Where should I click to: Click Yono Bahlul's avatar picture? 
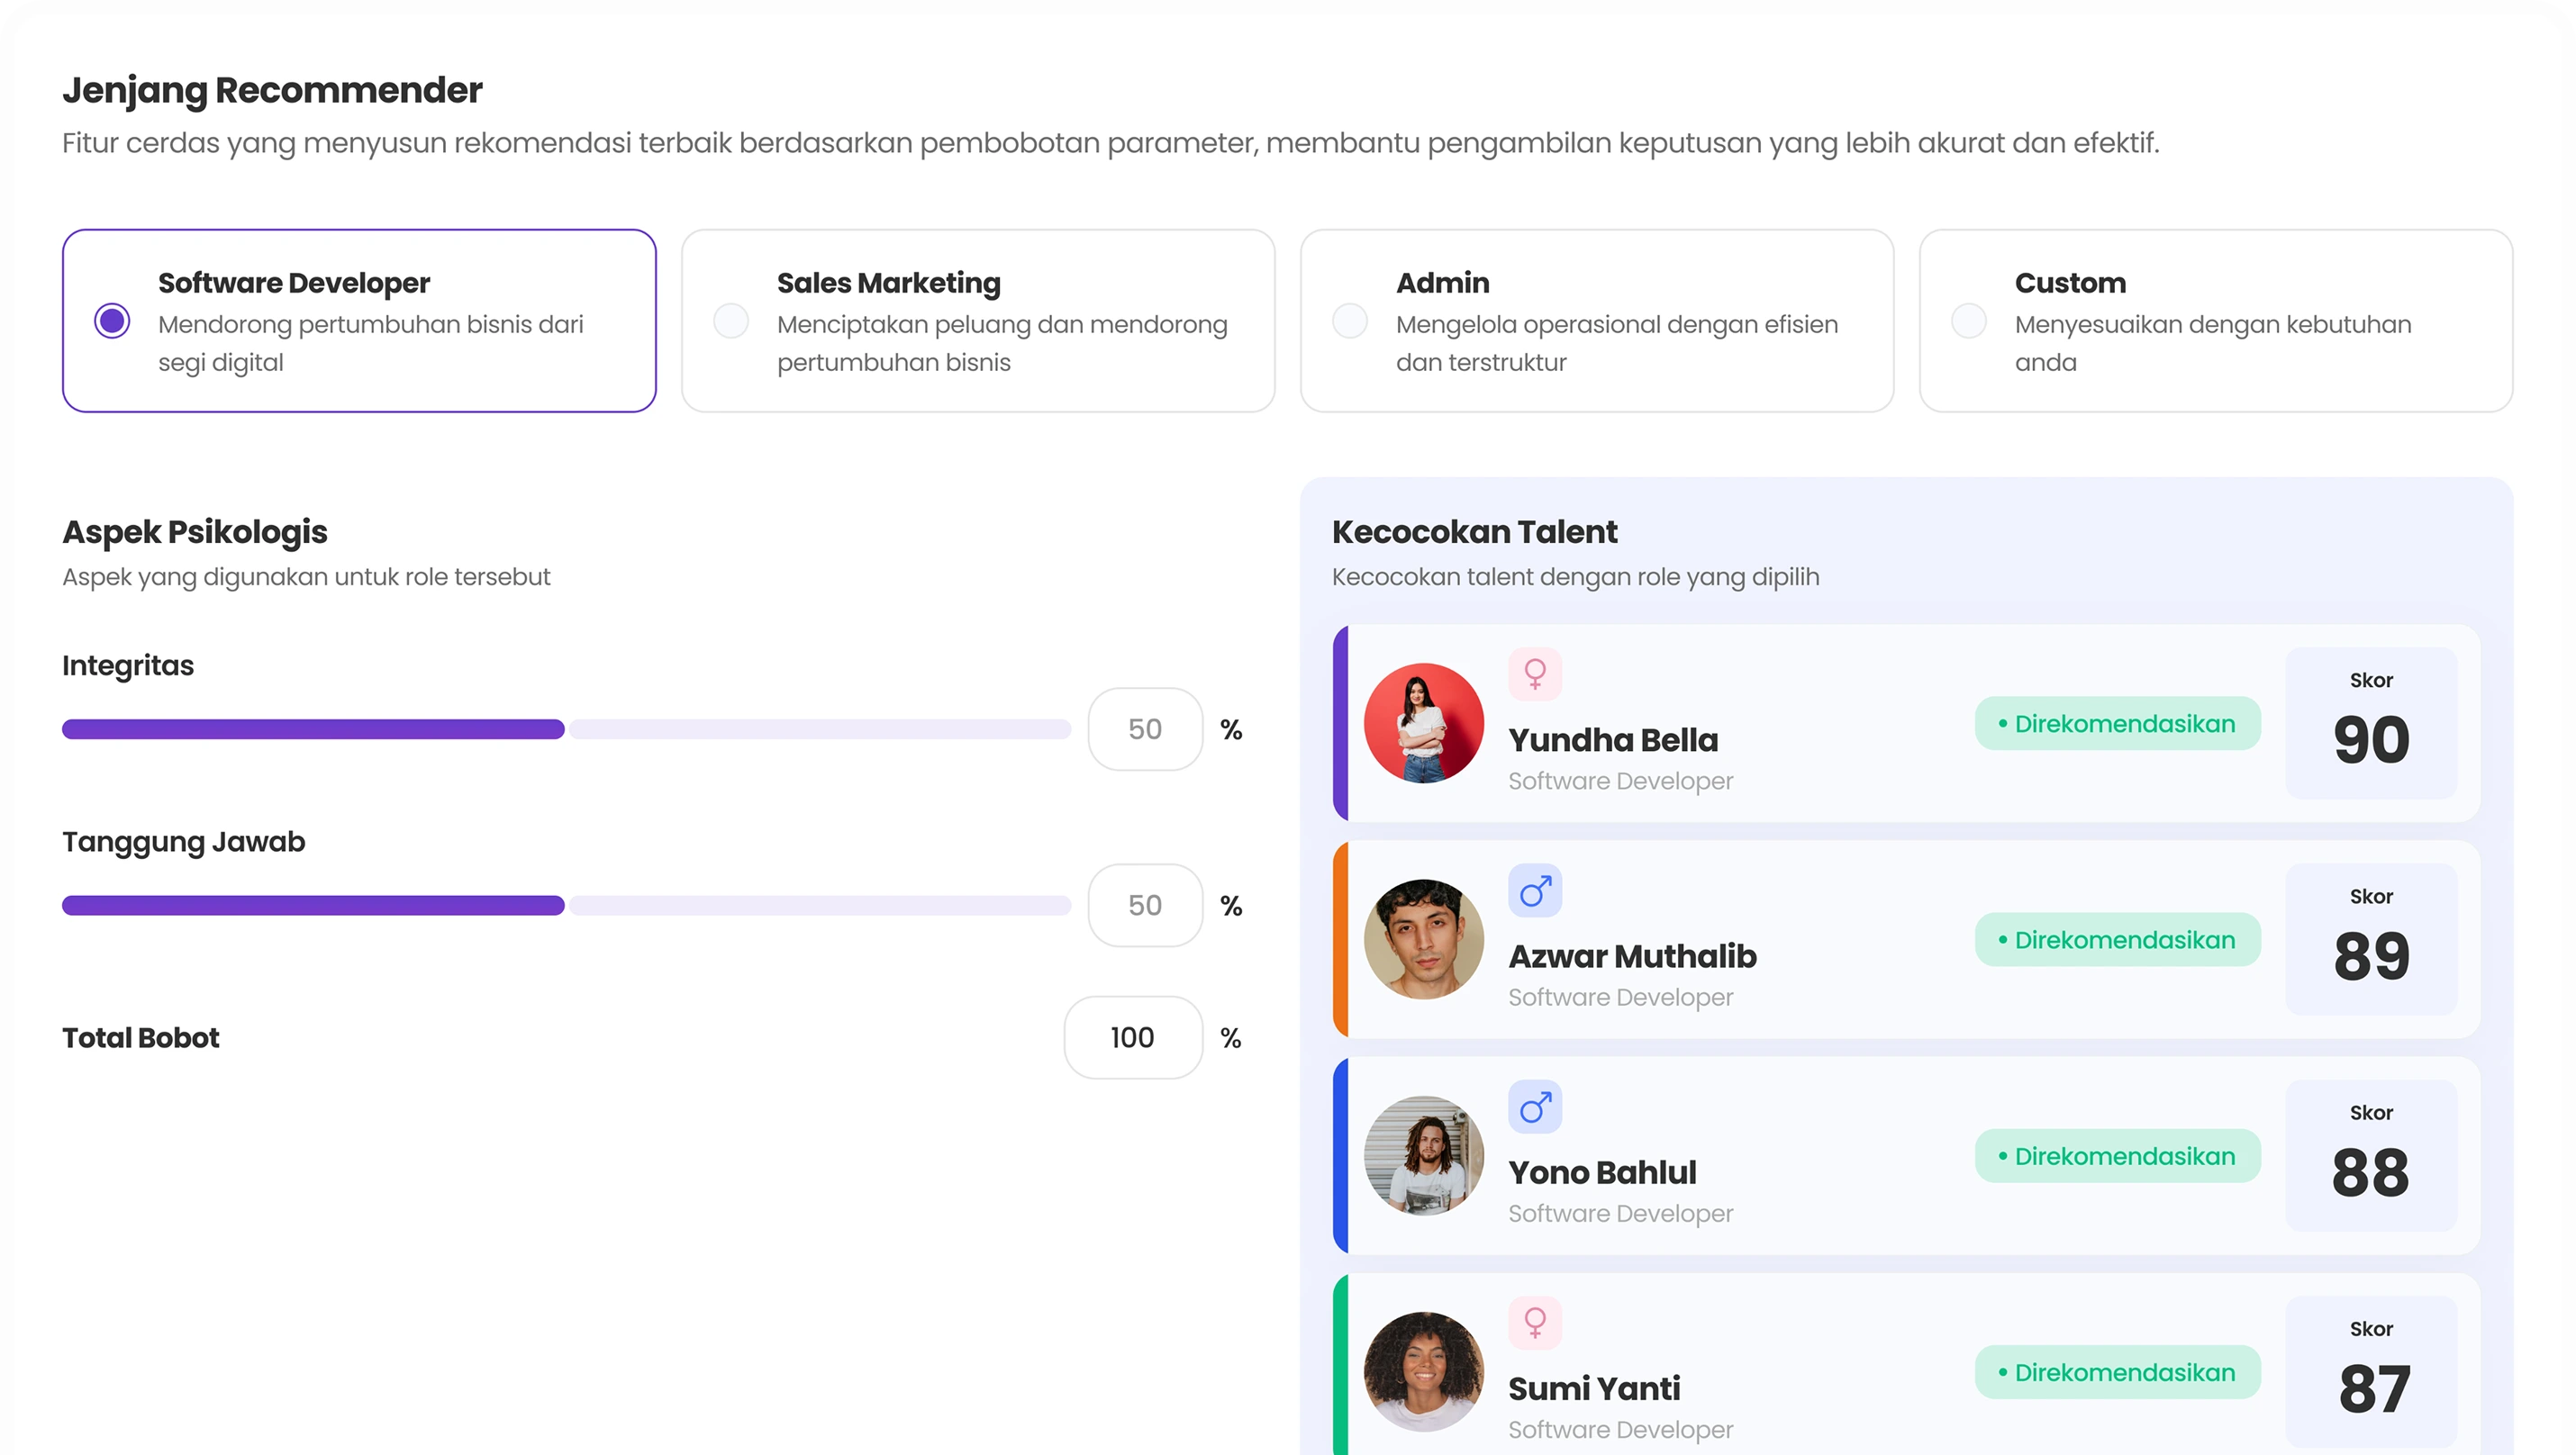(1423, 1156)
